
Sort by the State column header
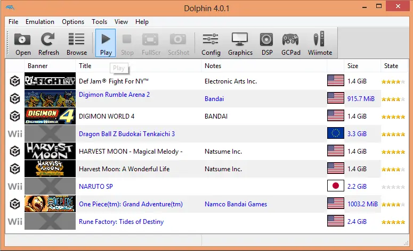(394, 66)
